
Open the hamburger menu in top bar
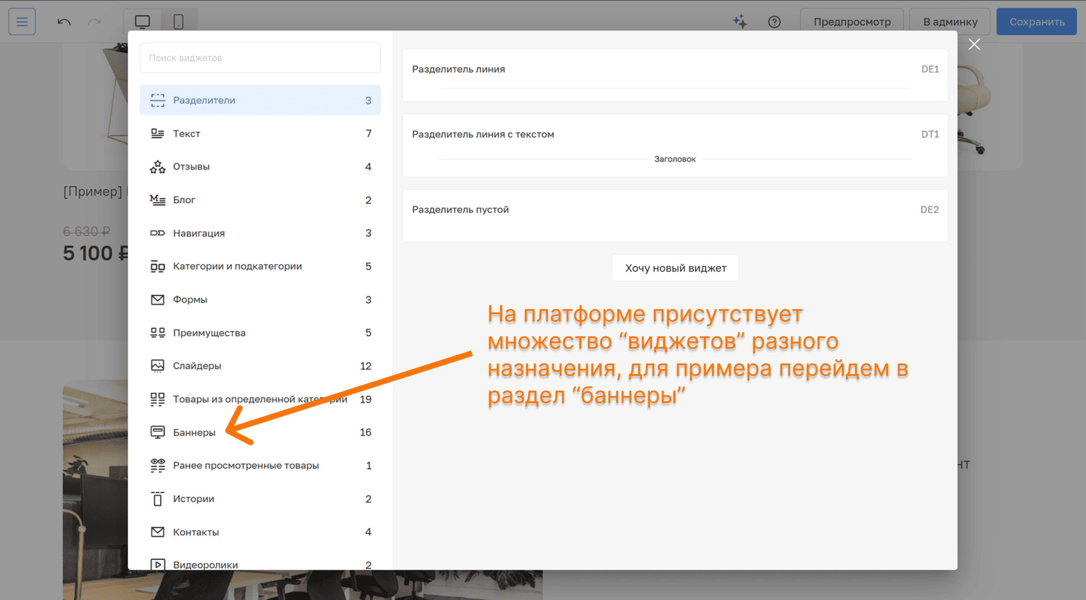click(22, 22)
